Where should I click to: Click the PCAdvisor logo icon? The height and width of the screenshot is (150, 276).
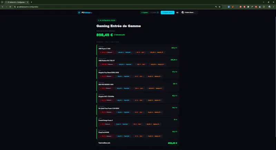coord(79,12)
